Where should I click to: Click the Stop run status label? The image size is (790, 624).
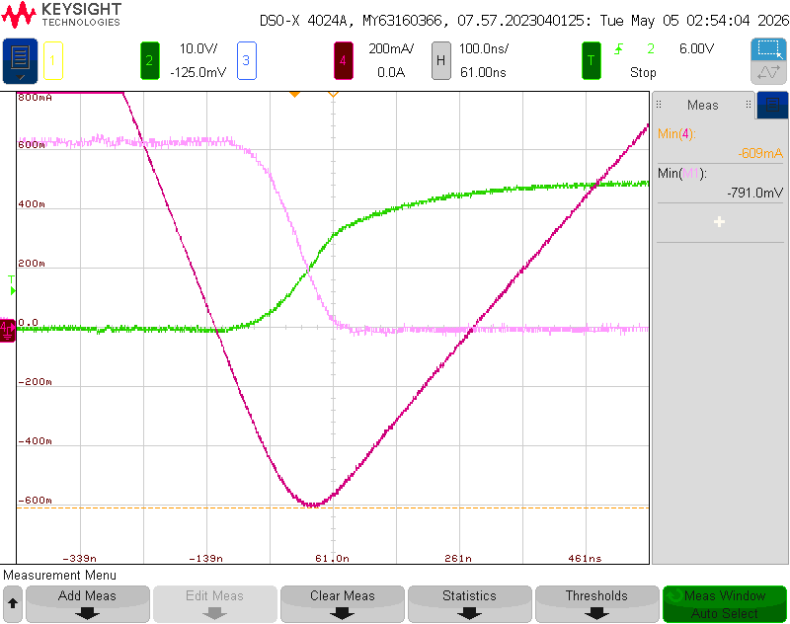(643, 72)
